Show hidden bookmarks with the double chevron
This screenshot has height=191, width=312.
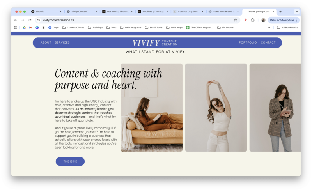coord(269,27)
